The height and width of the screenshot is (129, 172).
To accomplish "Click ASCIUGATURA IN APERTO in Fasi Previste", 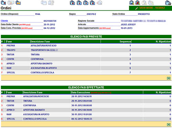I will pyautogui.click(x=44, y=68).
